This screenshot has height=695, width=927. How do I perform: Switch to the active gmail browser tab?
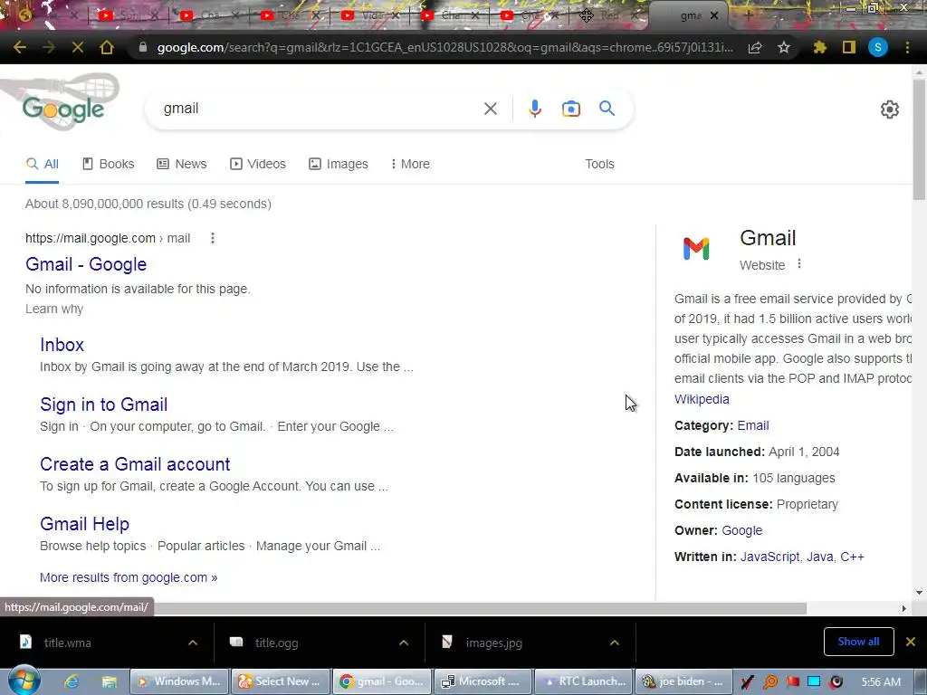(689, 16)
